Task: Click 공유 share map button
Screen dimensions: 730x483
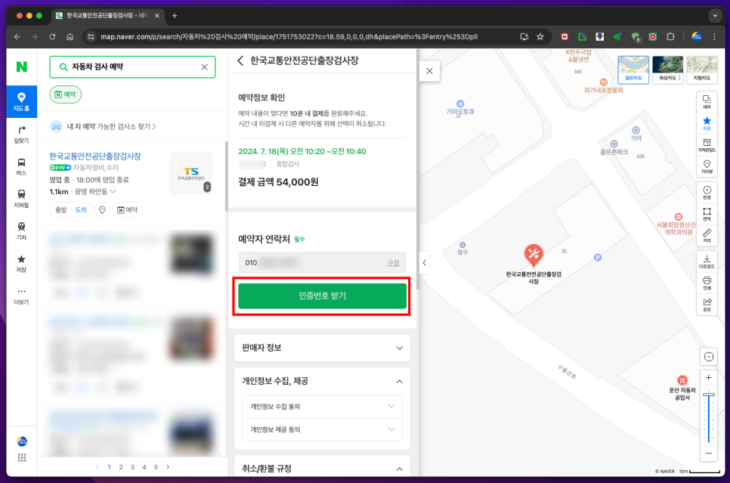Action: click(707, 305)
